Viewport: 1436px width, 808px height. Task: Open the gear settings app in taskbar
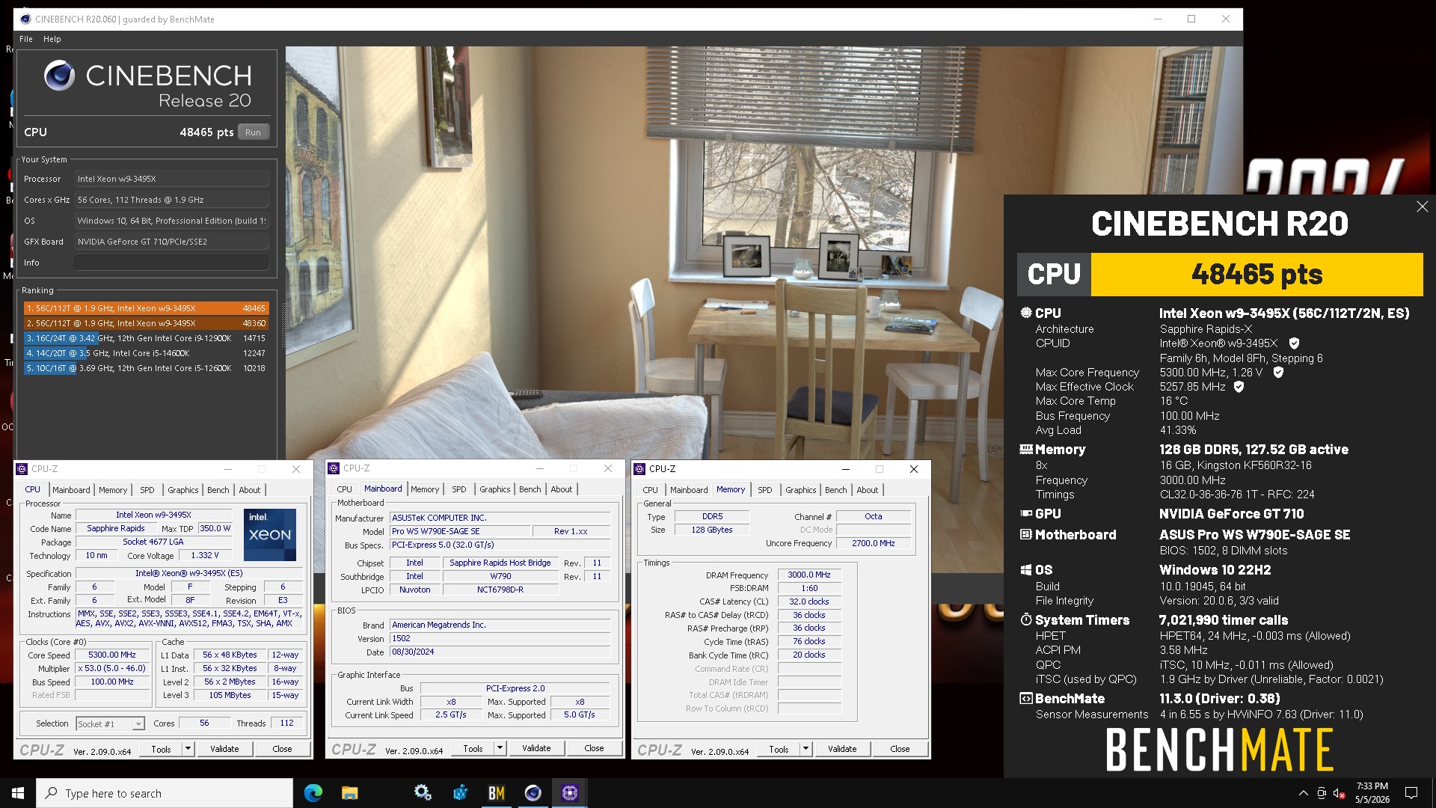click(x=423, y=793)
